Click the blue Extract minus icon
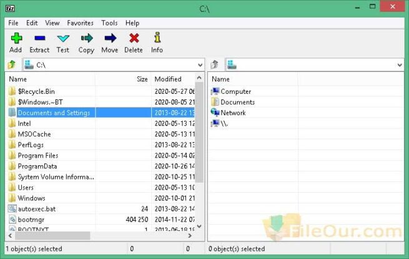409x259 pixels. tap(39, 38)
